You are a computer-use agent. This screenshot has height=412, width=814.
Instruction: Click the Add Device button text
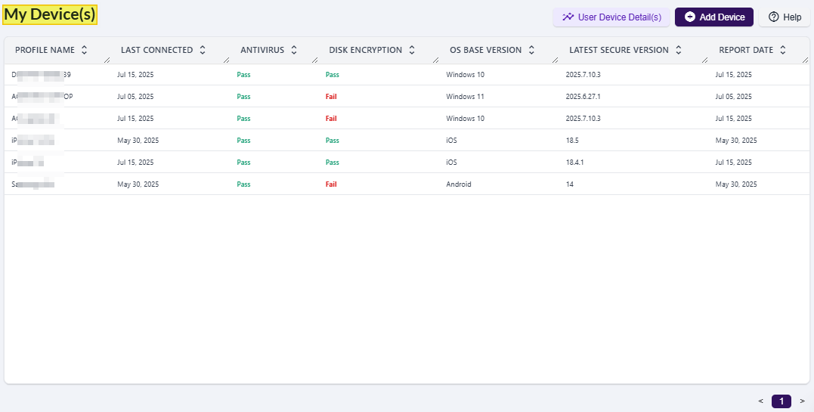(x=722, y=17)
